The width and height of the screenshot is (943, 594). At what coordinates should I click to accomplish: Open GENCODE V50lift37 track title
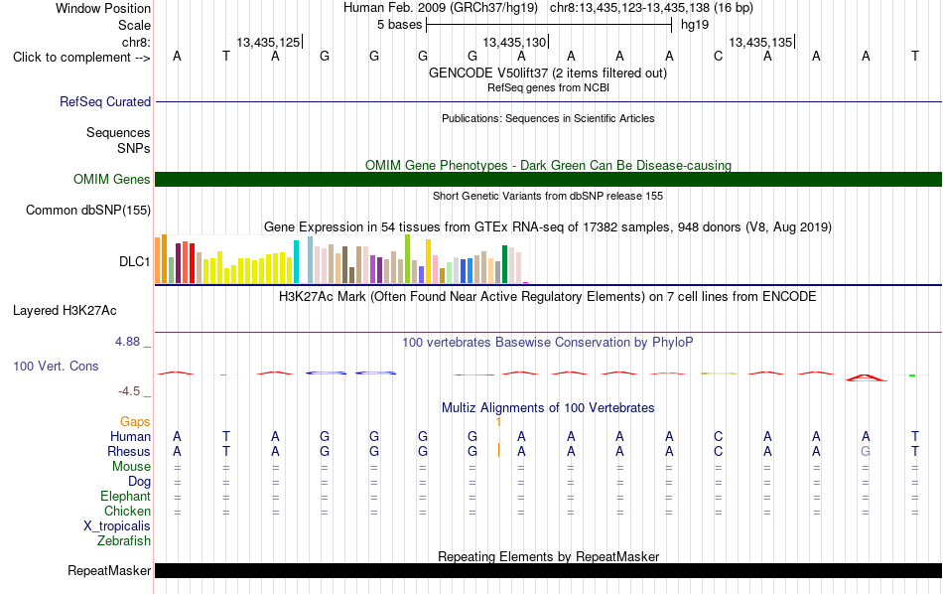pyautogui.click(x=547, y=74)
